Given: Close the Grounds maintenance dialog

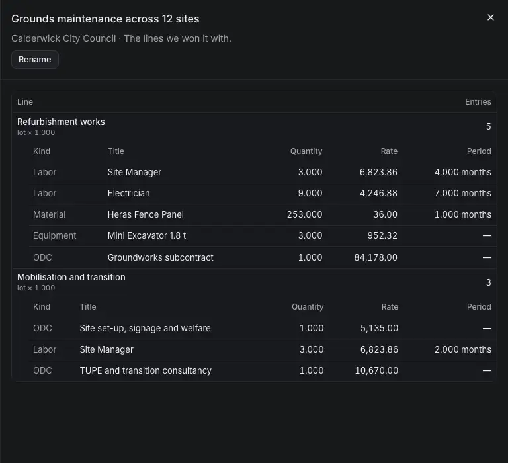Looking at the screenshot, I should coord(491,17).
